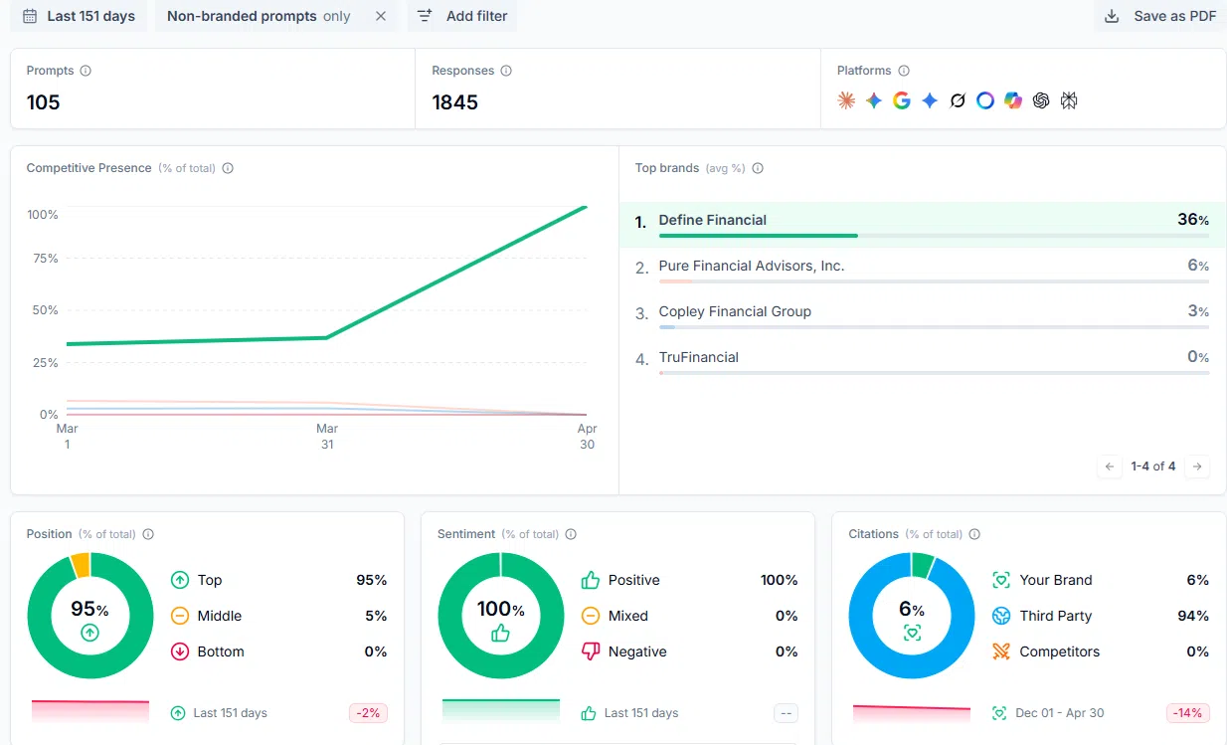Image resolution: width=1227 pixels, height=745 pixels.
Task: Select the Define Financial brand row
Action: 922,224
